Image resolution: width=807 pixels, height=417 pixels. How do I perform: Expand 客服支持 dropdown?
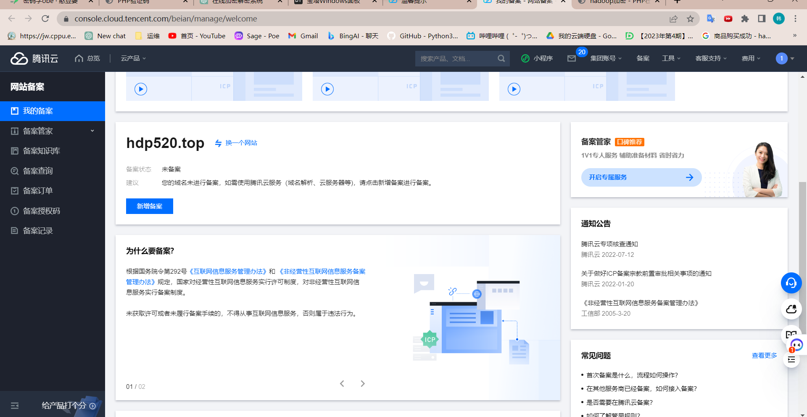pyautogui.click(x=711, y=58)
